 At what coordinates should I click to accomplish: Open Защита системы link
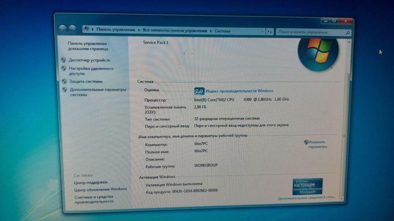click(86, 81)
